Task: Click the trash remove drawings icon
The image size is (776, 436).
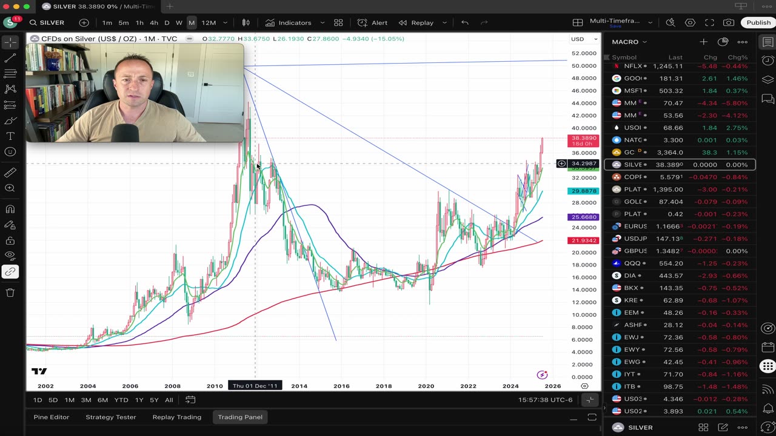Action: click(x=10, y=292)
